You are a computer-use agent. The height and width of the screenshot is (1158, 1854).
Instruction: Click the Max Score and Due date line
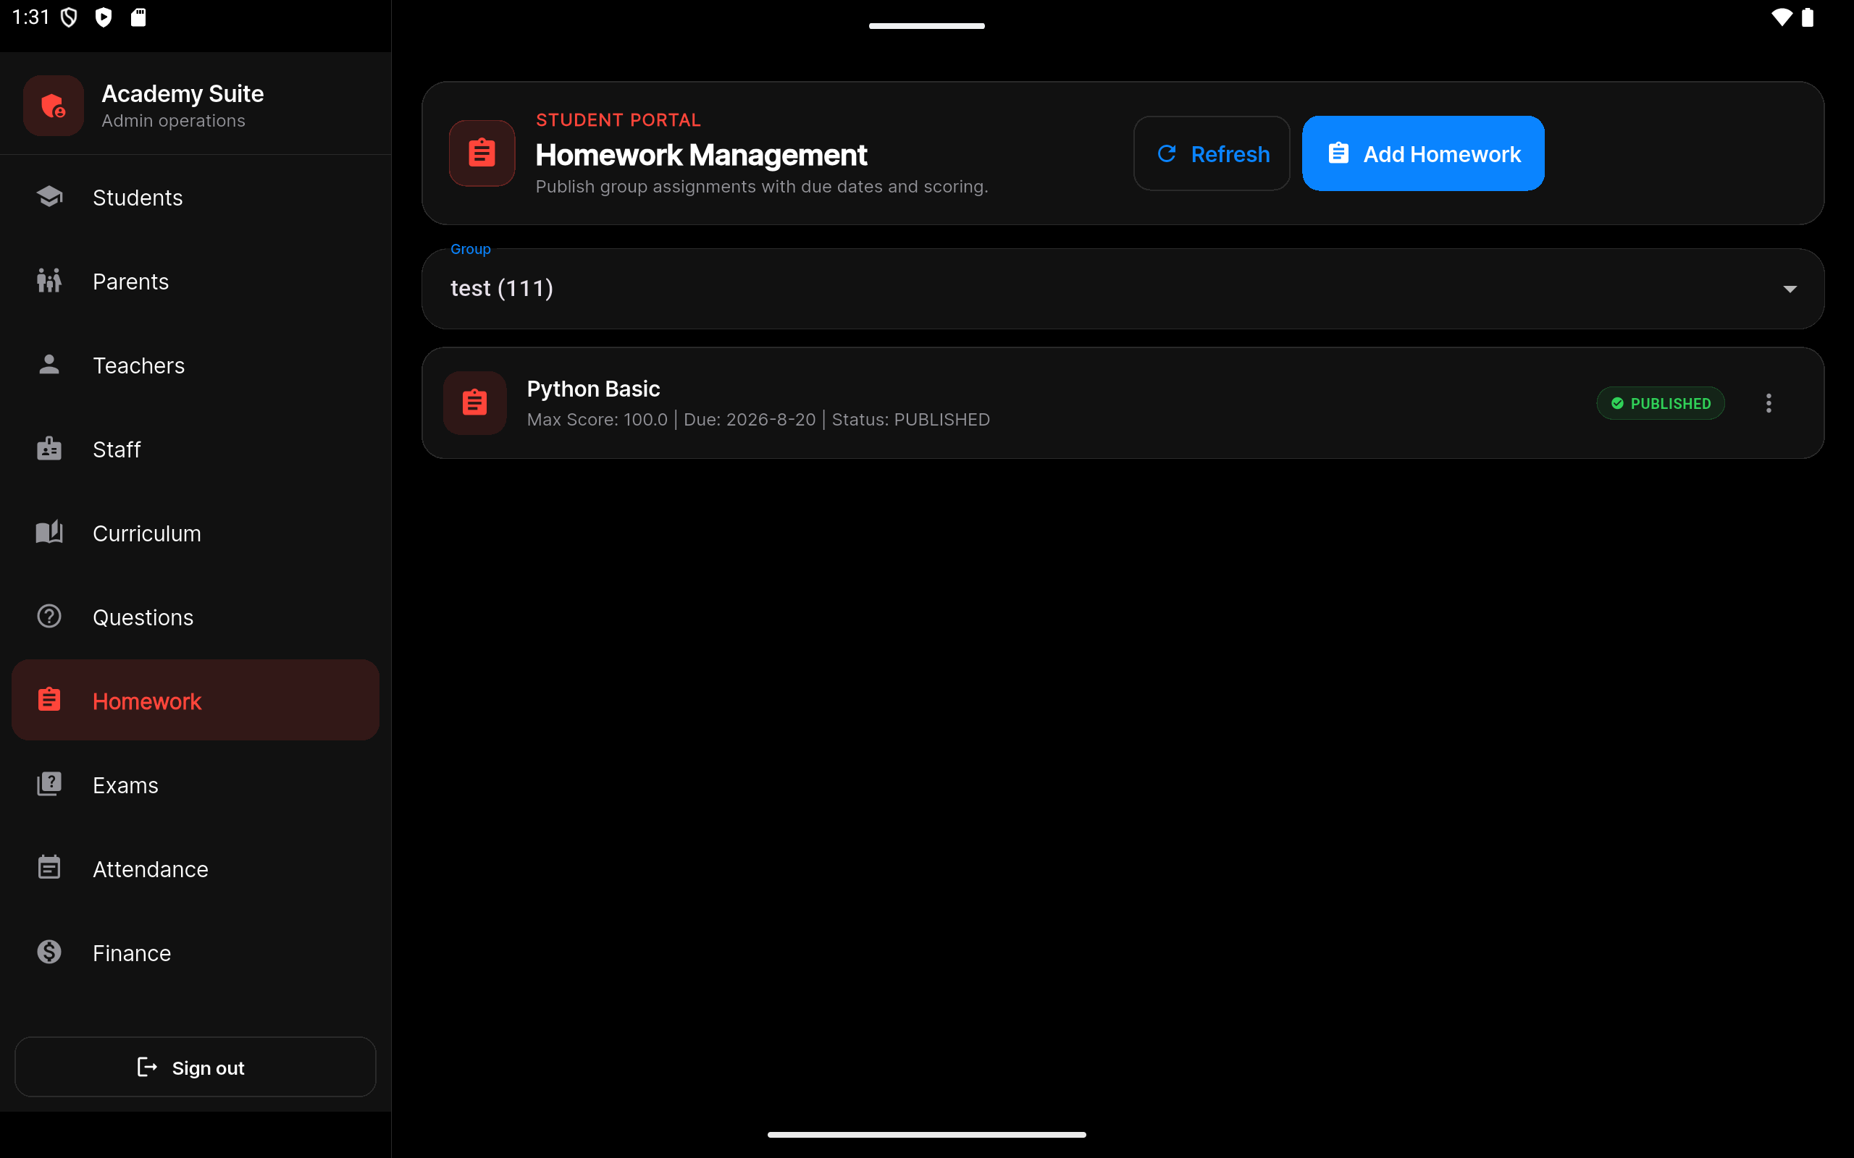758,420
